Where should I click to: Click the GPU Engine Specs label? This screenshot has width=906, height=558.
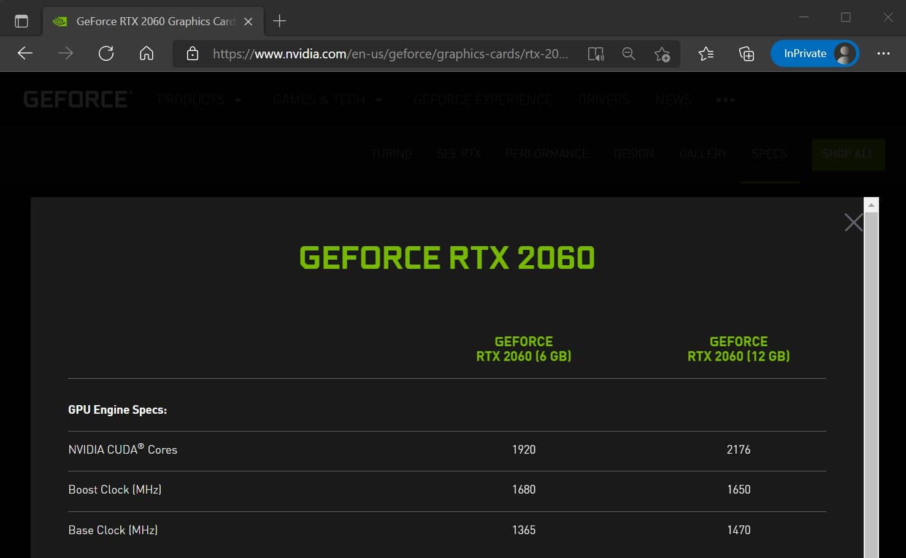(x=117, y=409)
